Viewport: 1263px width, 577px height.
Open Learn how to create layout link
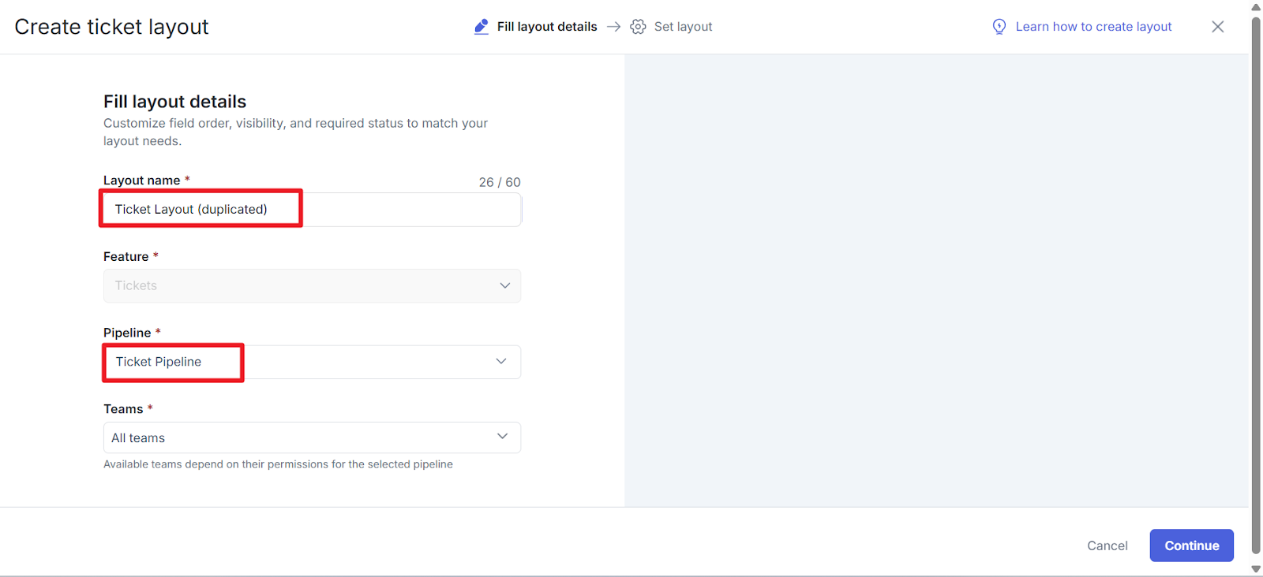click(x=1093, y=27)
